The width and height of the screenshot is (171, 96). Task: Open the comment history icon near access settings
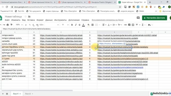138,18
